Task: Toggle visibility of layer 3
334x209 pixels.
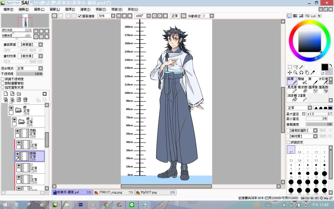Action: [x=19, y=165]
